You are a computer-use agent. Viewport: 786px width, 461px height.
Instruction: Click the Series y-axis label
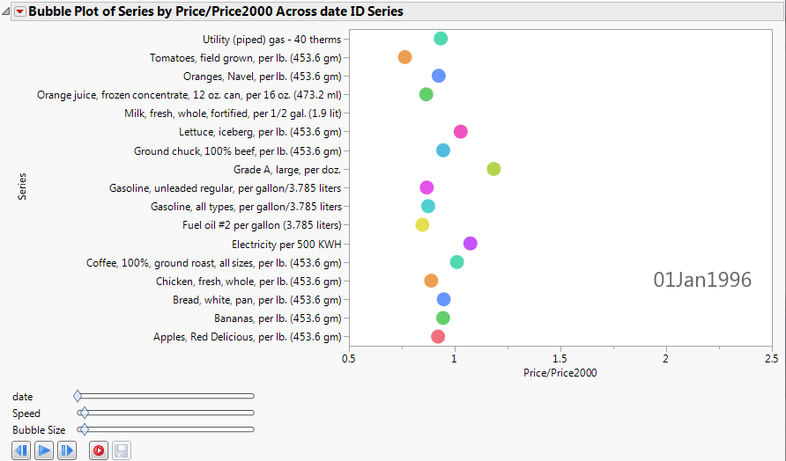point(22,186)
